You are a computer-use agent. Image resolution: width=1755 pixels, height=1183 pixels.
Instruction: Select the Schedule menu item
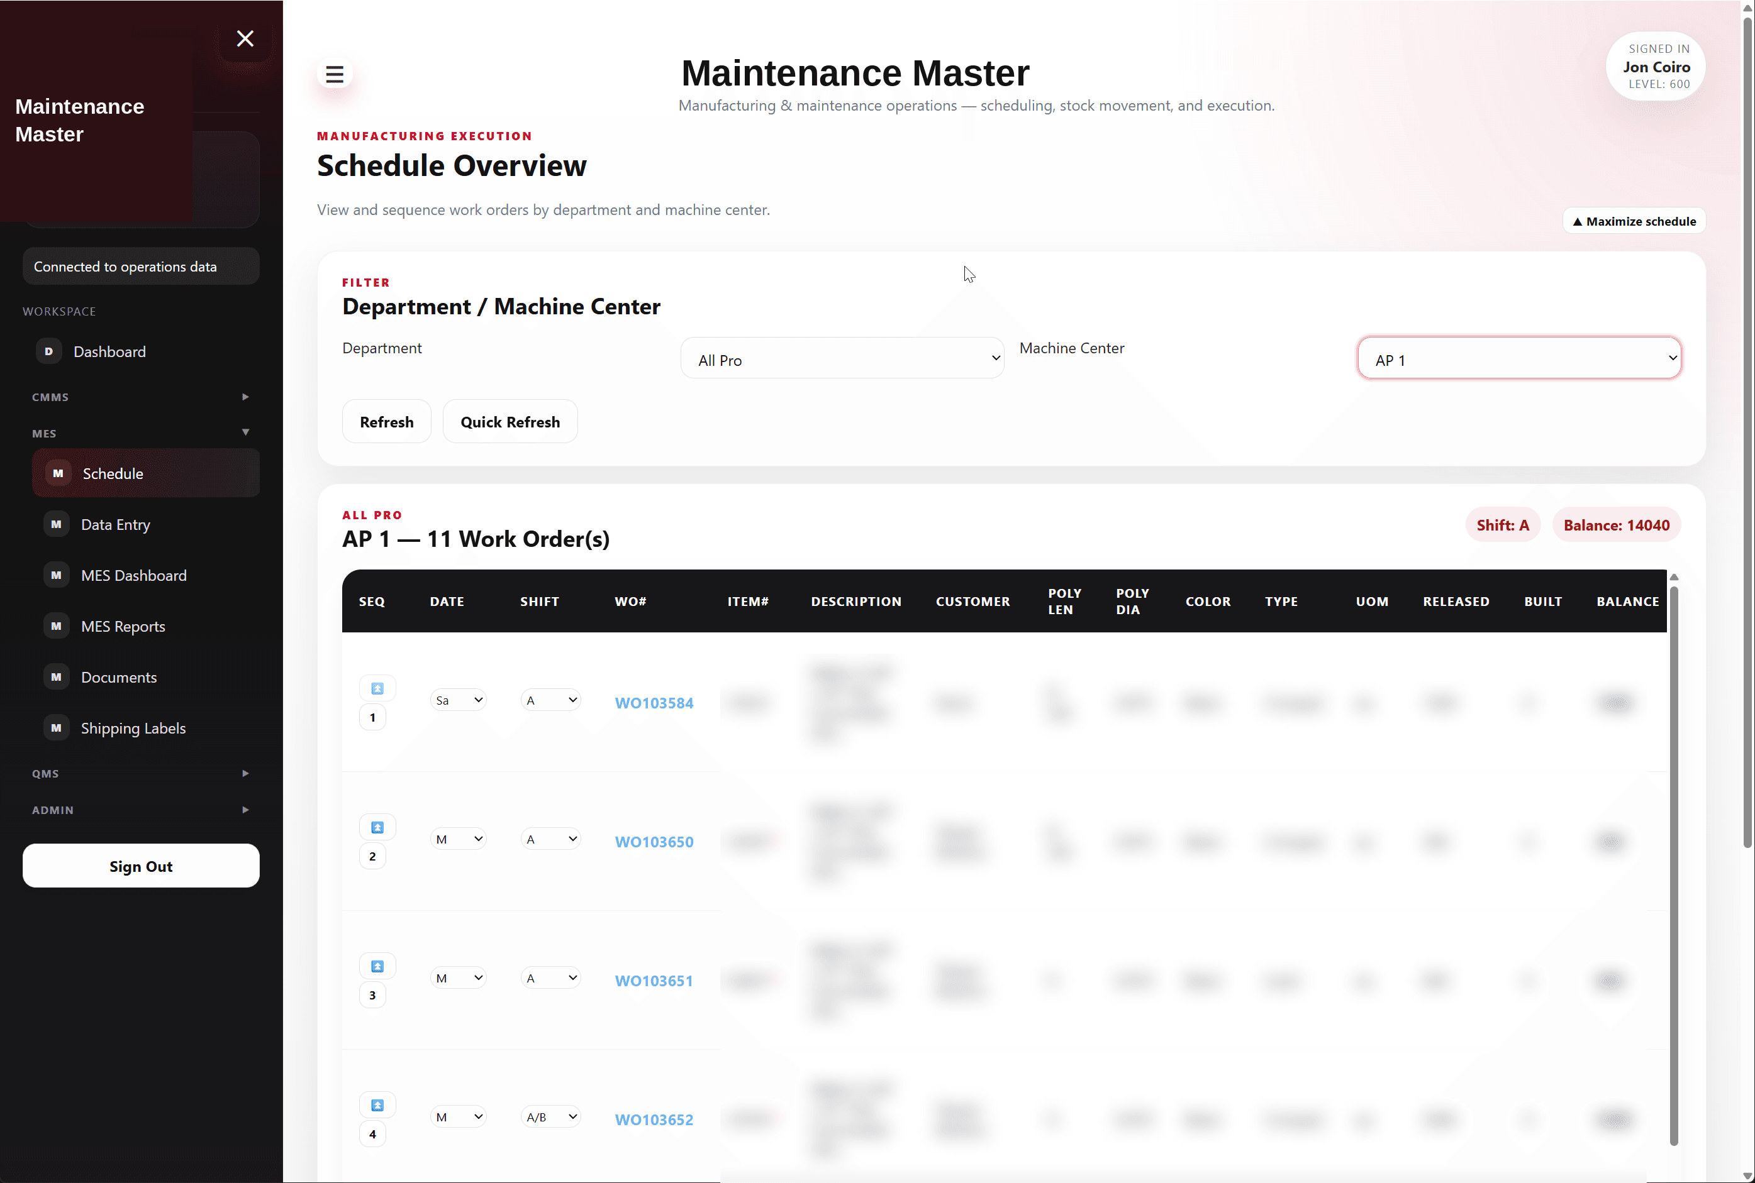pos(146,474)
